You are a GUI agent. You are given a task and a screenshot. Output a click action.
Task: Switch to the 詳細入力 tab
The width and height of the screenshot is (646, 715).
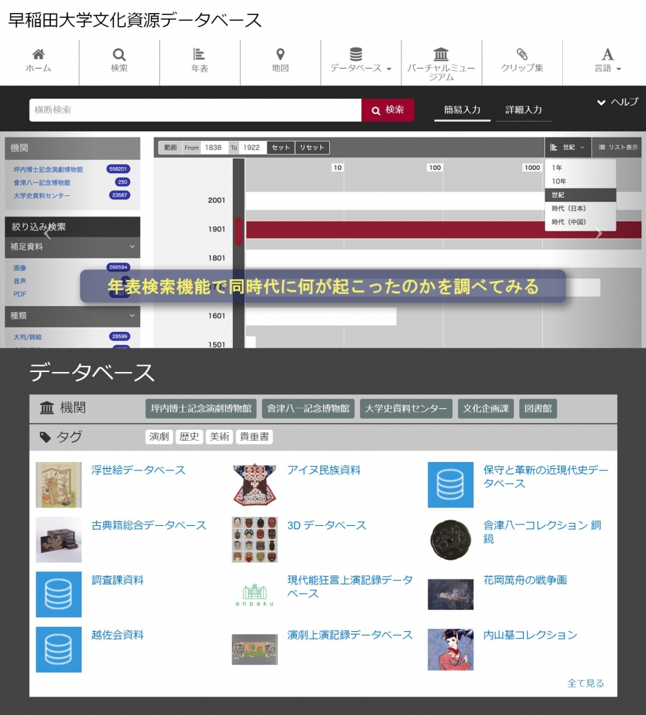524,110
